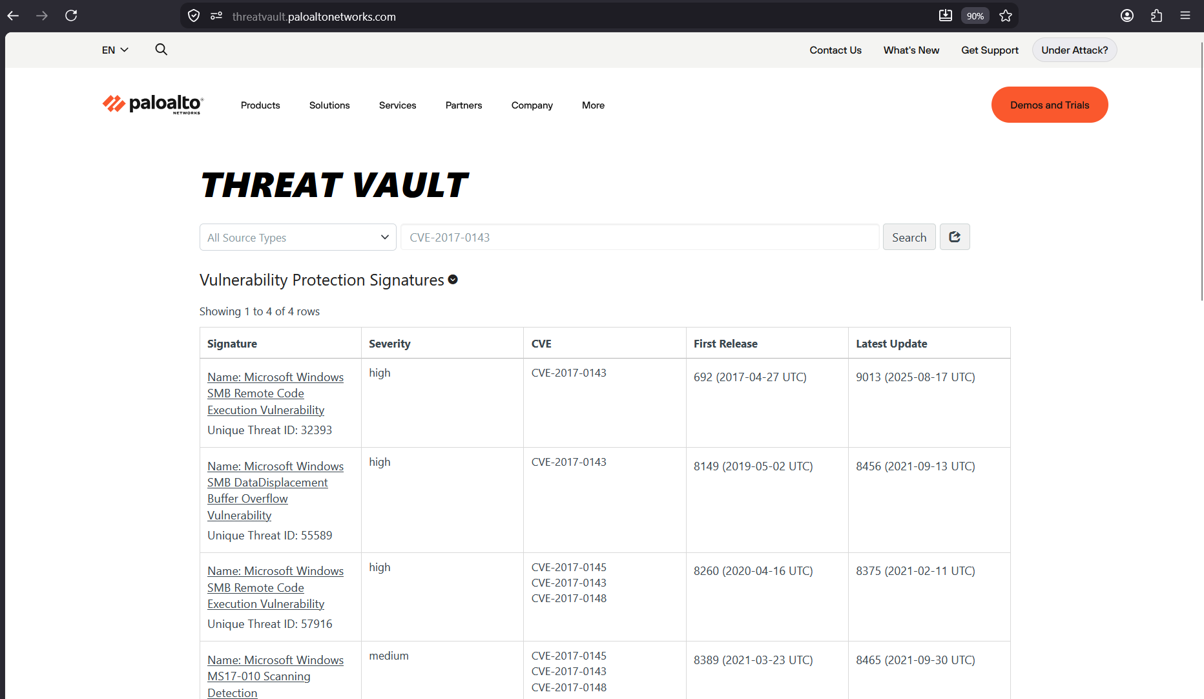1204x699 pixels.
Task: Bookmark this page with the star
Action: [1006, 16]
